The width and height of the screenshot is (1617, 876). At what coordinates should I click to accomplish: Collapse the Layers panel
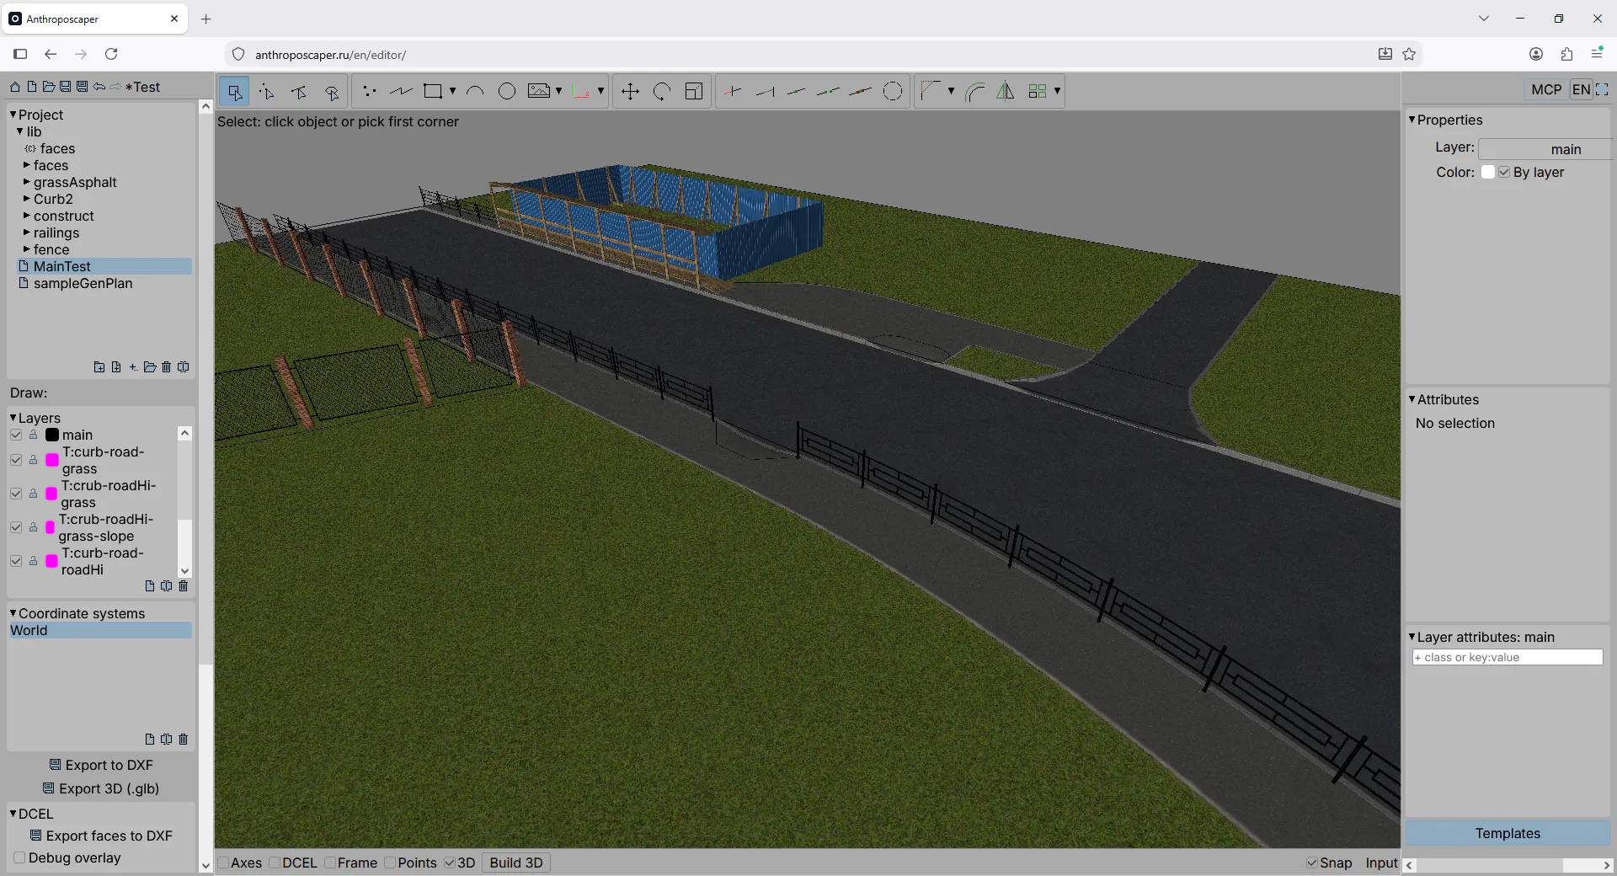13,418
